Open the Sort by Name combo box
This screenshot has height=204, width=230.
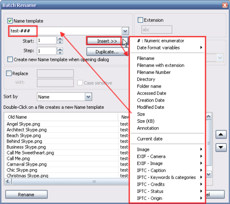tap(64, 96)
